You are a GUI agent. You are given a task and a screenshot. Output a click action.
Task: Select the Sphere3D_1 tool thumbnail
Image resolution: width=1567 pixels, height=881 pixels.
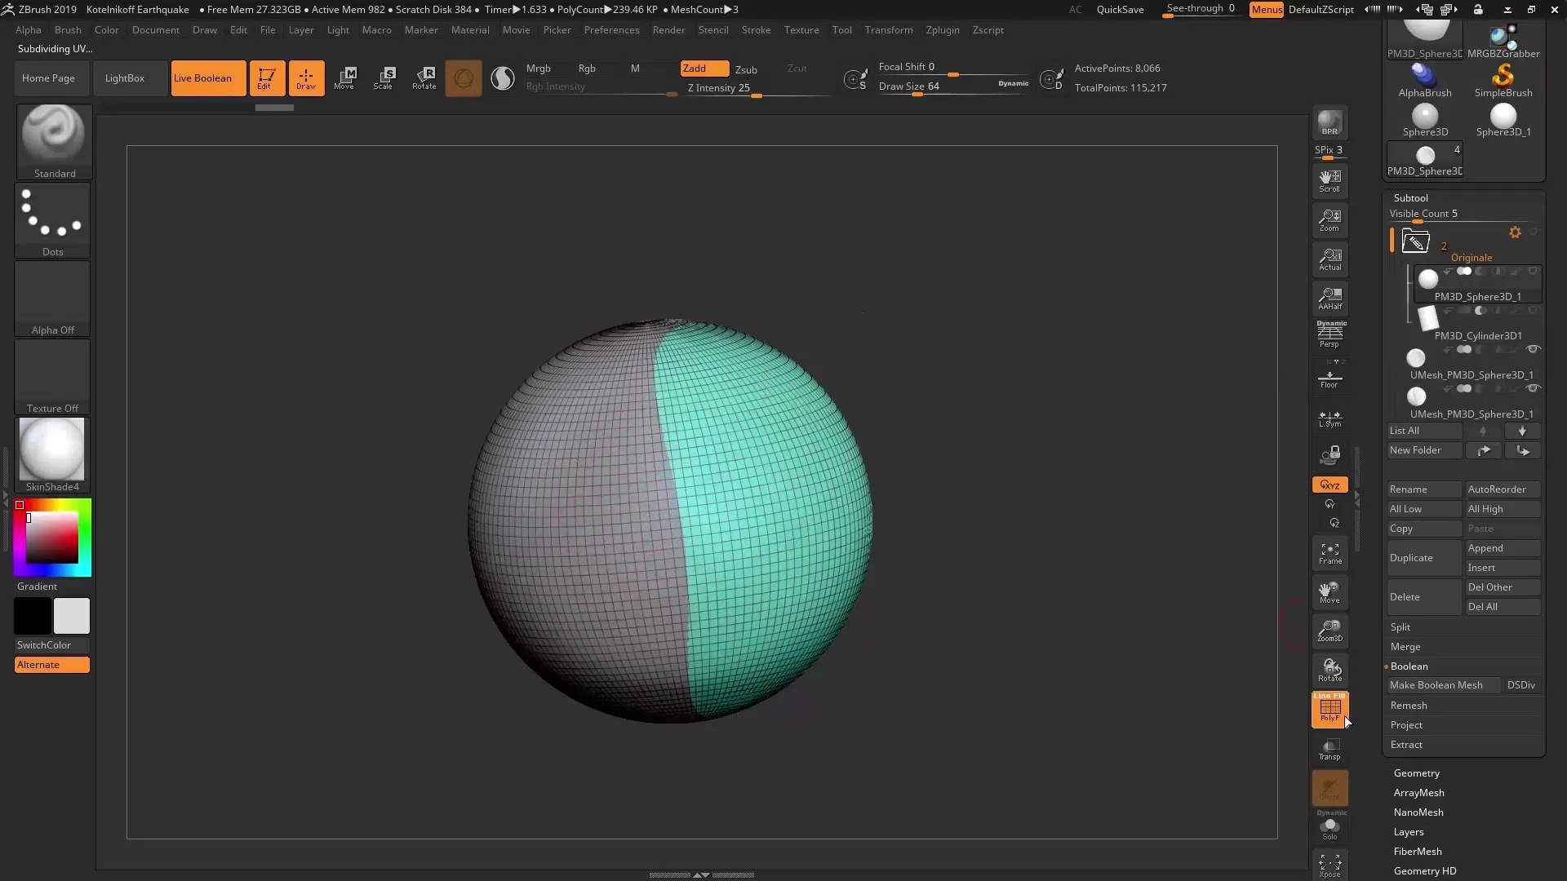point(1503,119)
